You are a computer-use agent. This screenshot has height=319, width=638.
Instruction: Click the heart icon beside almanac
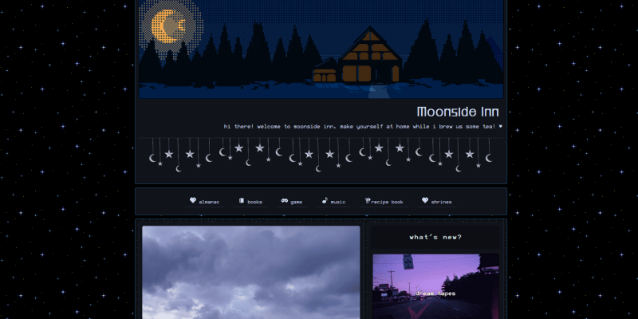[x=193, y=201]
